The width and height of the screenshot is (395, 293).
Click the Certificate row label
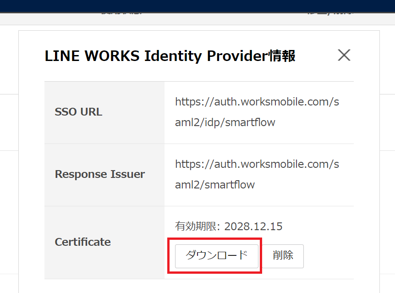point(82,242)
